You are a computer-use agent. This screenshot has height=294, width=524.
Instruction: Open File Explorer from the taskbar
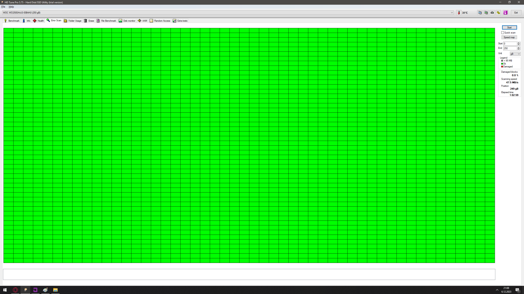tap(55, 290)
